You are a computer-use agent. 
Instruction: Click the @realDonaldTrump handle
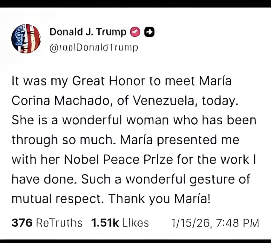click(x=94, y=48)
